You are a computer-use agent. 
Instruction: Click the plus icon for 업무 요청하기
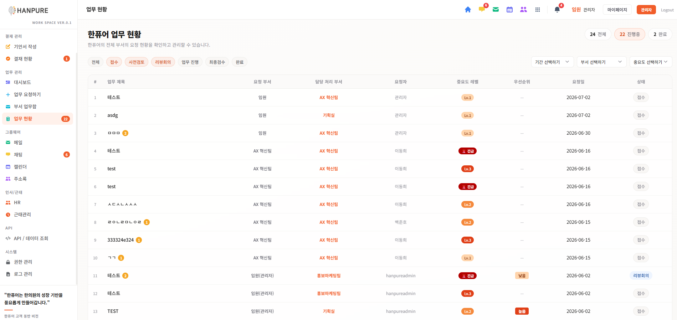click(8, 94)
